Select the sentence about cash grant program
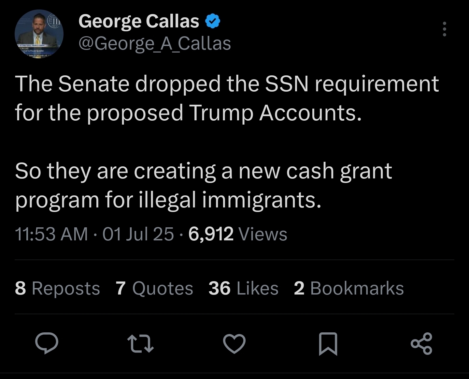This screenshot has width=469, height=379. pos(203,185)
